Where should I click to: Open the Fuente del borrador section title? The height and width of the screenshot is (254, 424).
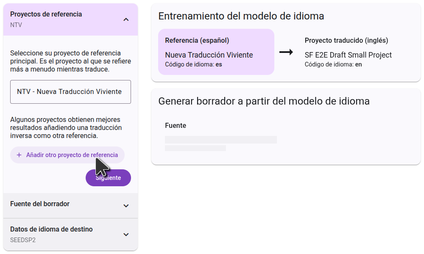click(x=40, y=204)
